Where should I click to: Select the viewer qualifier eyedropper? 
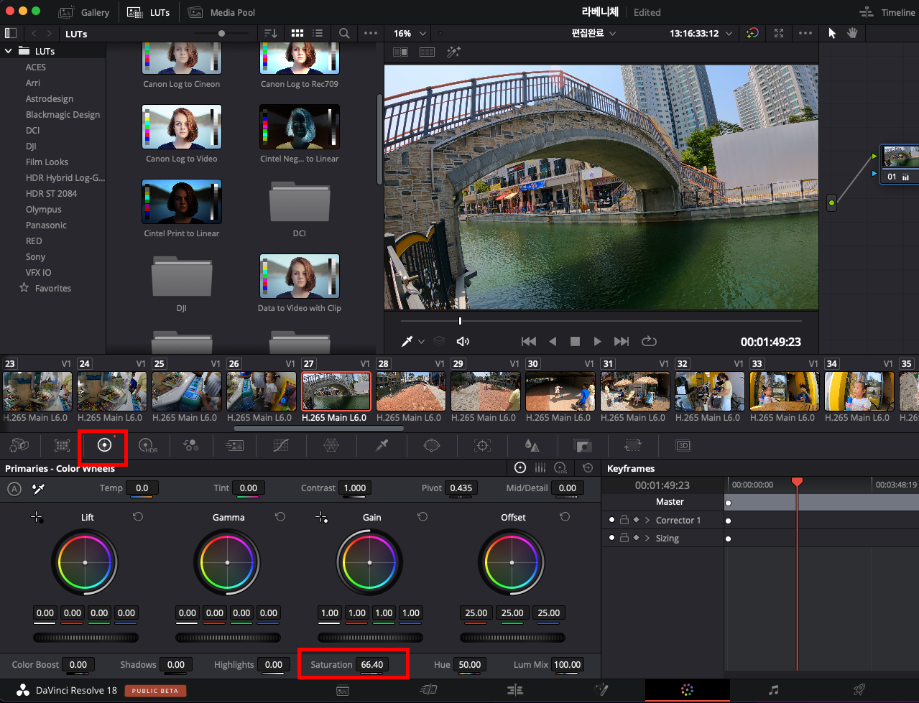tap(407, 341)
